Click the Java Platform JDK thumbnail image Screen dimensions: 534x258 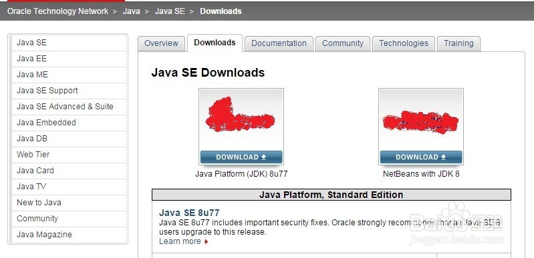[241, 119]
